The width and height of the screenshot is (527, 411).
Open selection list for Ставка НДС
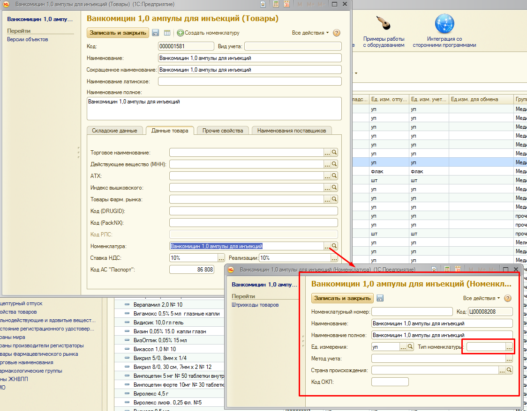[221, 258]
